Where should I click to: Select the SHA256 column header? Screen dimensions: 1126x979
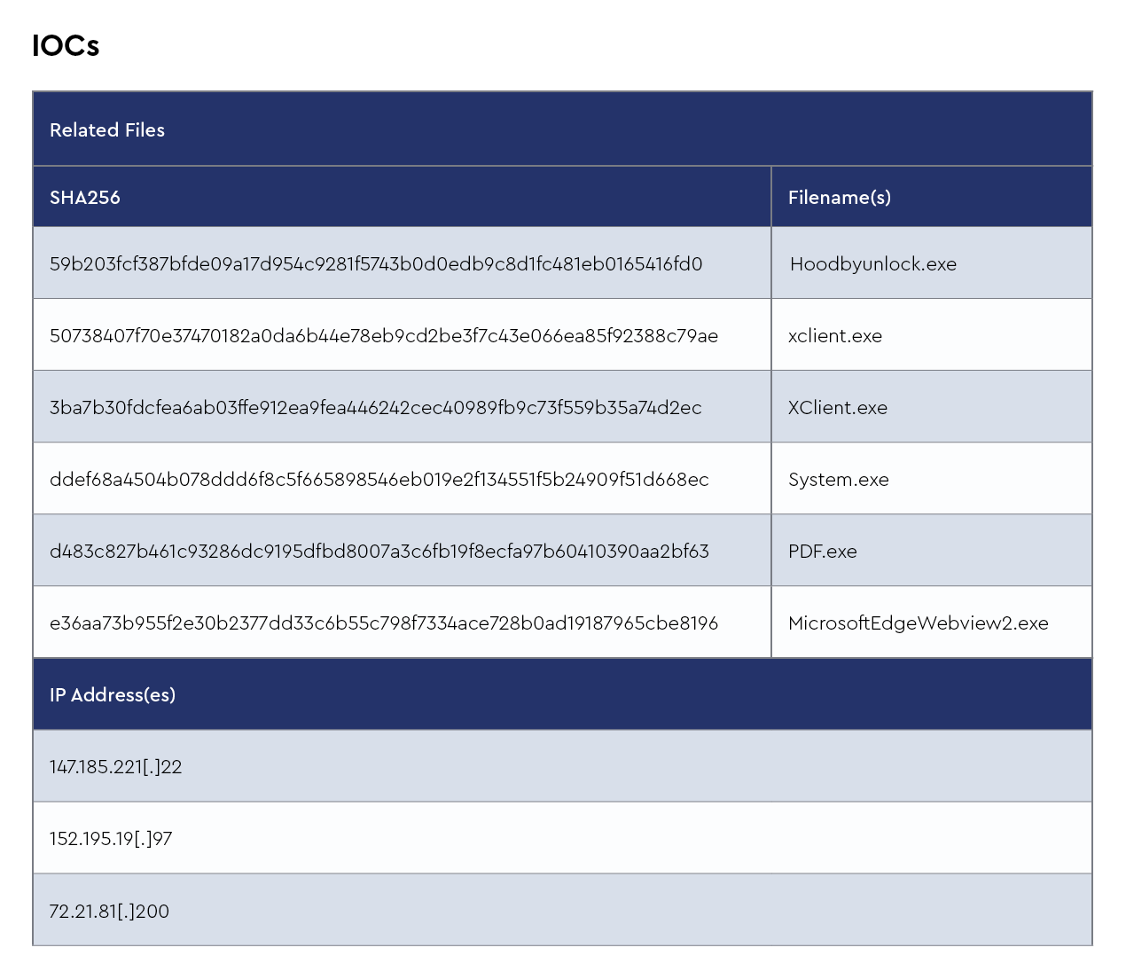[85, 198]
